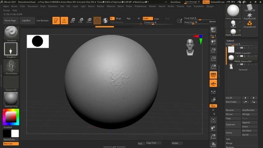Click the ZoomD icon in right shelf
The image size is (263, 148).
click(x=213, y=136)
